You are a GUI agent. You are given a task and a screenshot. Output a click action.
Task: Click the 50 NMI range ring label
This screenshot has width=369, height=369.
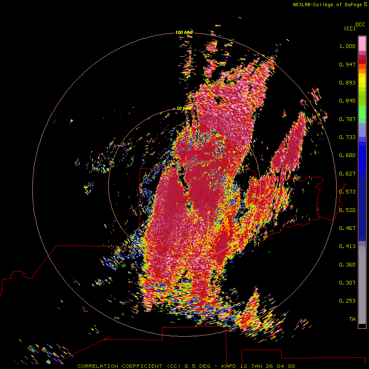(x=184, y=109)
